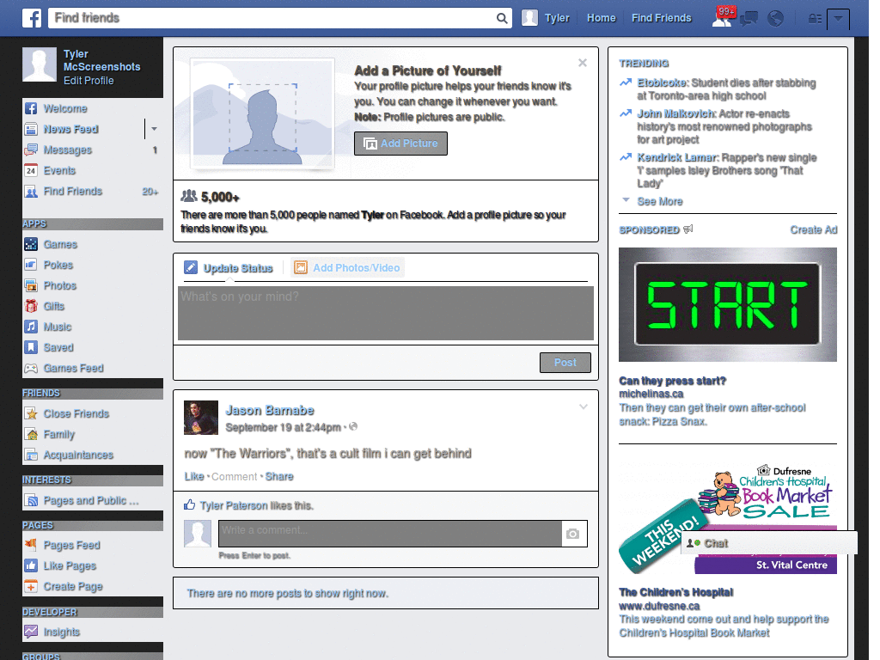Click the Pages and Public feed icon

point(31,501)
